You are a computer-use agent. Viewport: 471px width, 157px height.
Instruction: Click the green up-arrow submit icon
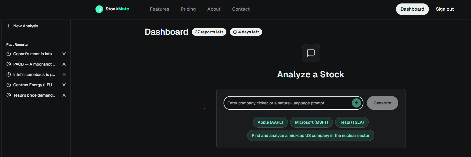(356, 103)
